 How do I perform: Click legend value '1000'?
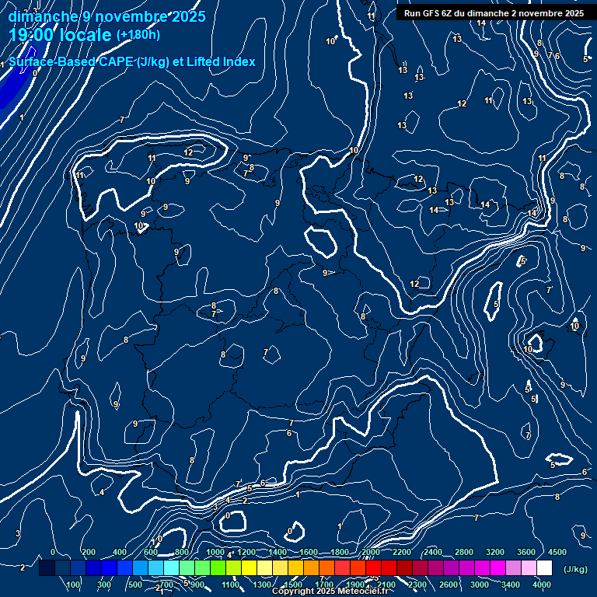[215, 552]
